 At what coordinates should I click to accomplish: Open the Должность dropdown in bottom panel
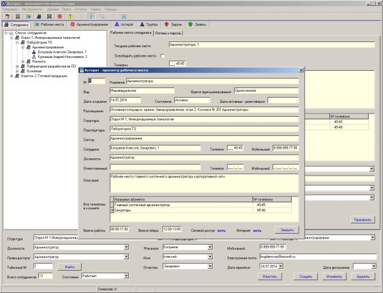point(126,247)
